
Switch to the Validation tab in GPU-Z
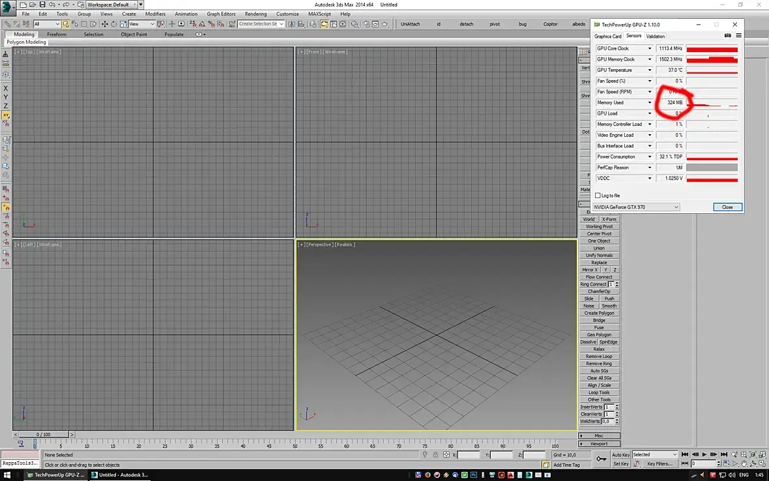coord(655,36)
